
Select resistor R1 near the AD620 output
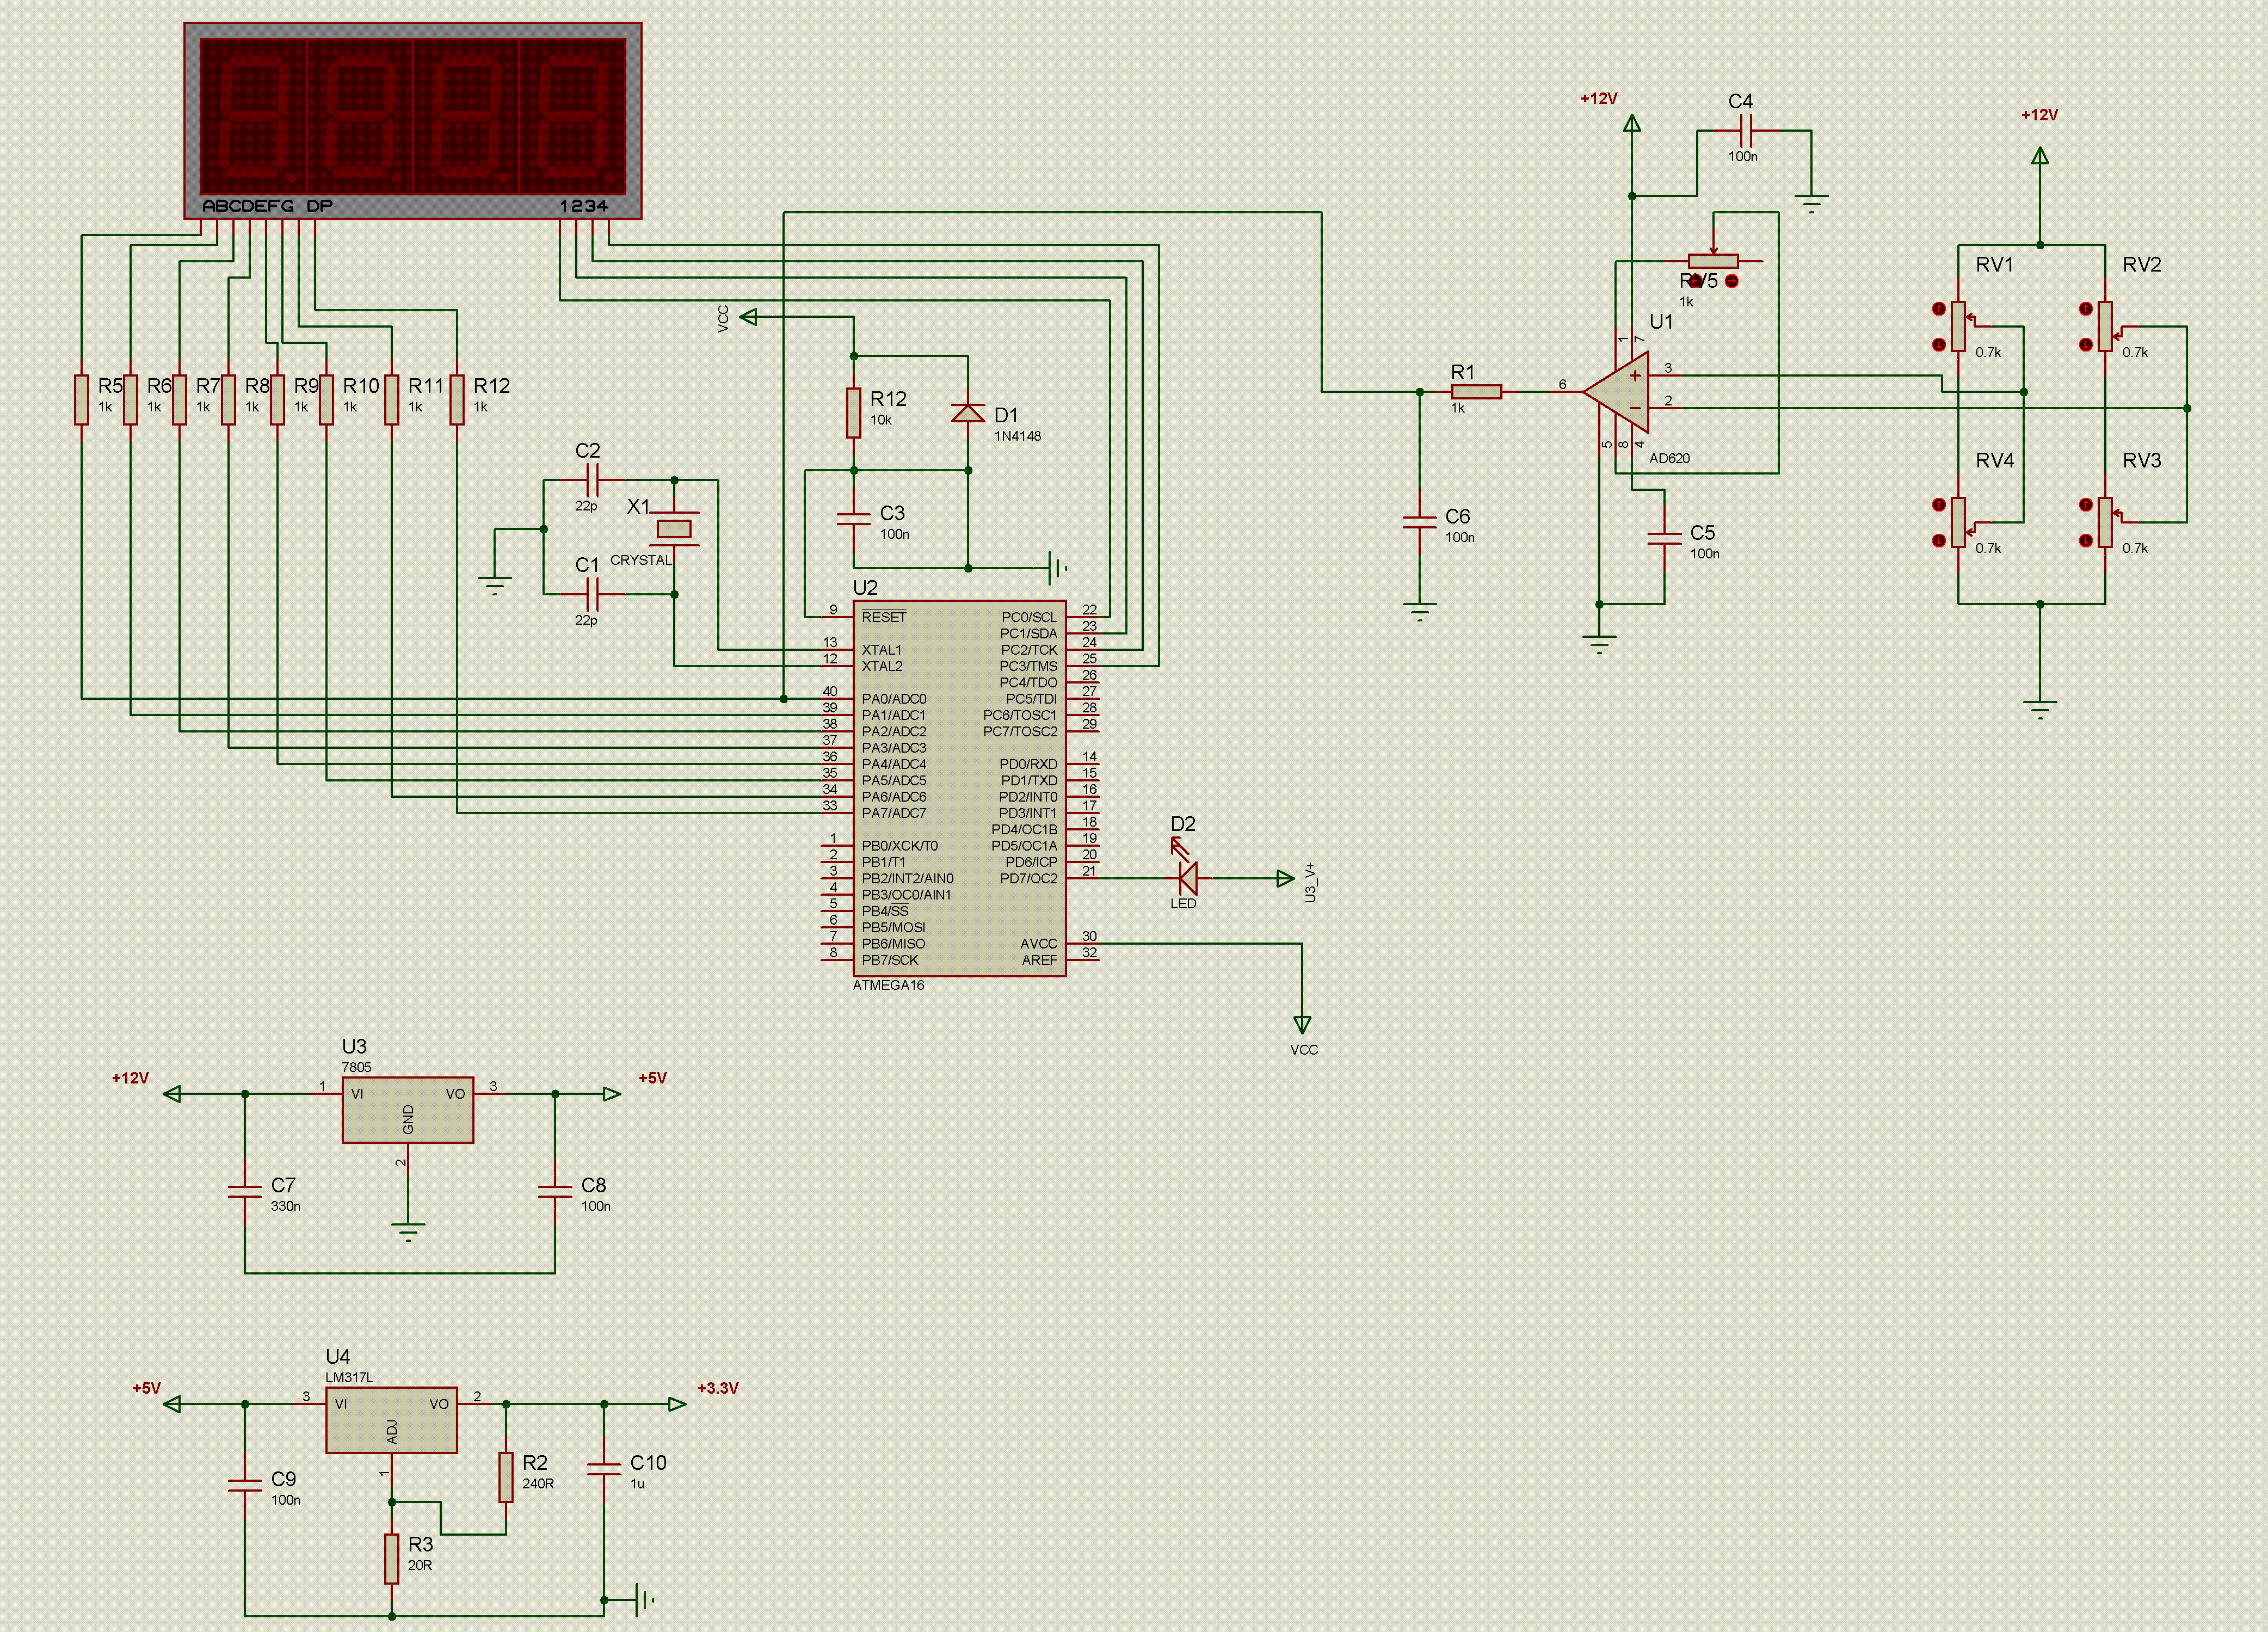pos(1476,392)
